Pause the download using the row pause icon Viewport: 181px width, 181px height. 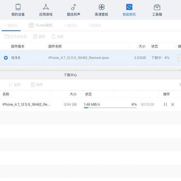(165, 105)
